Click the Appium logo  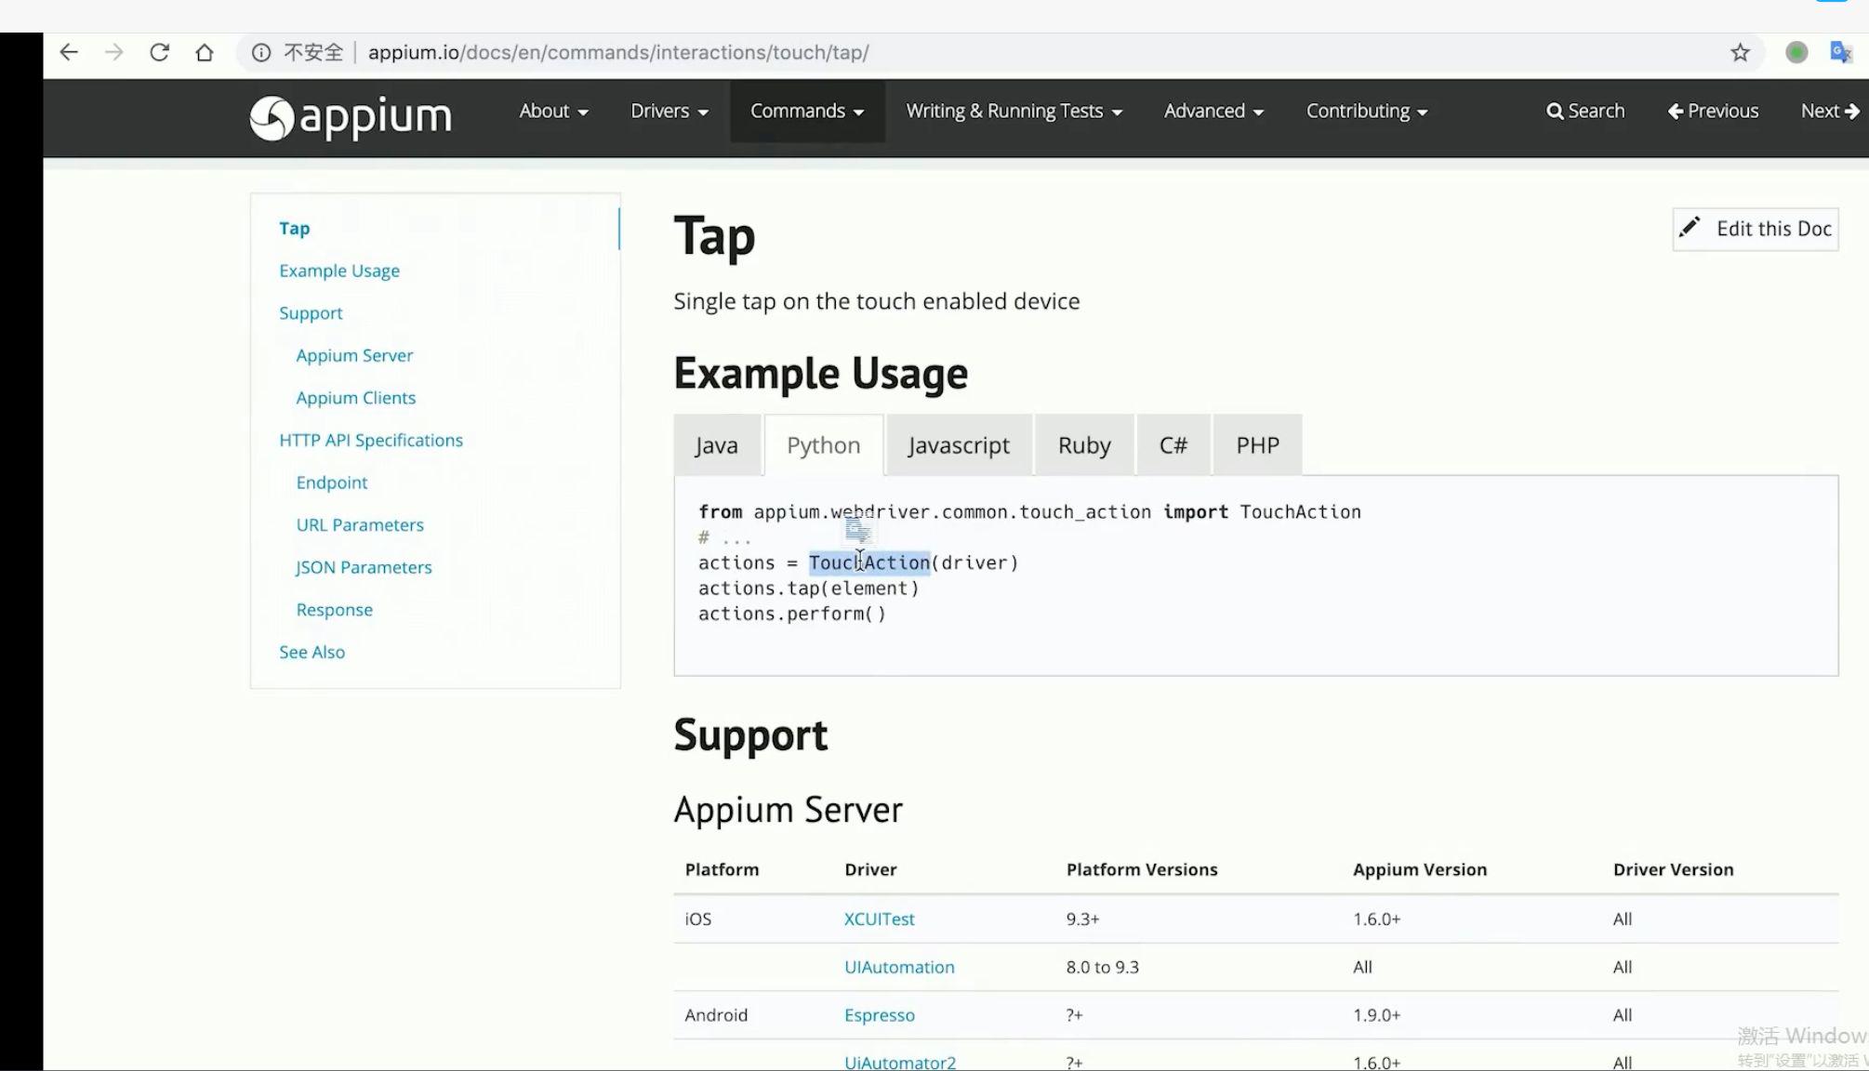(x=351, y=118)
